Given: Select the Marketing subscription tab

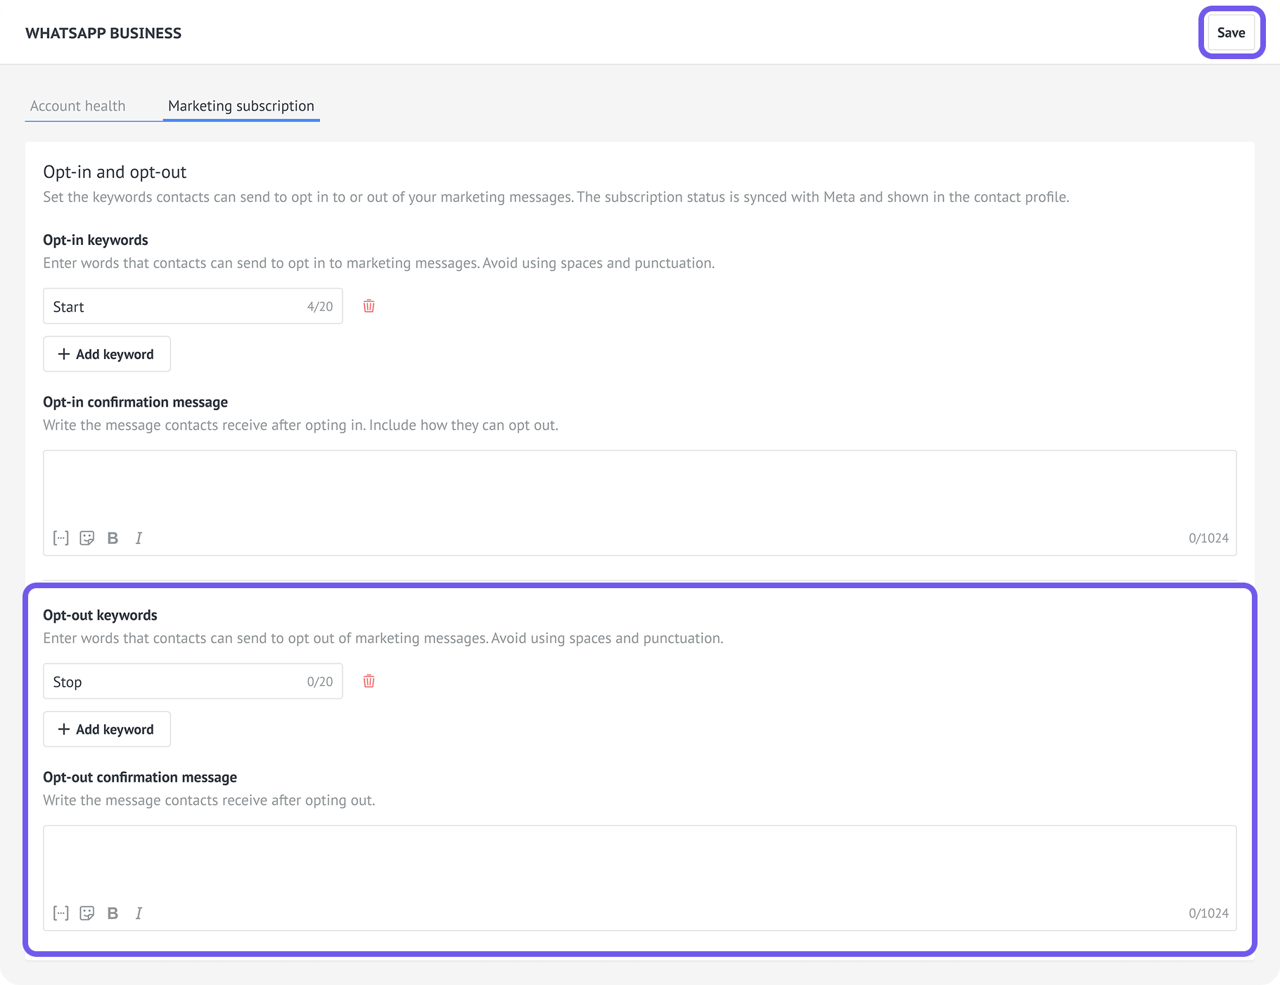Looking at the screenshot, I should coord(241,106).
